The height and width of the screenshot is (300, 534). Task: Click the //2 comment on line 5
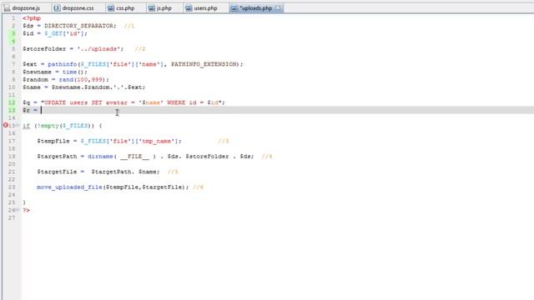pyautogui.click(x=140, y=48)
